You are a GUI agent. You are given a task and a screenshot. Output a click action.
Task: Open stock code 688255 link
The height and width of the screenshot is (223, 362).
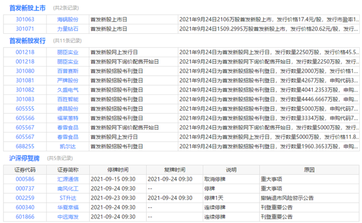pyautogui.click(x=25, y=147)
